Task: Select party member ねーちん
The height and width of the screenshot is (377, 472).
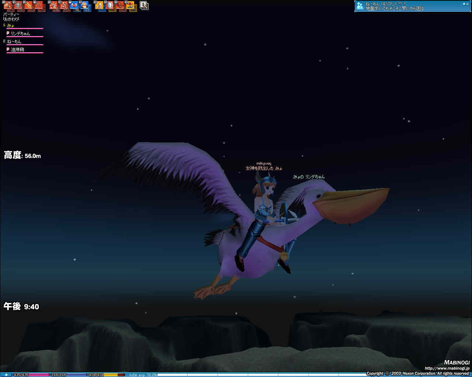Action: [x=14, y=42]
